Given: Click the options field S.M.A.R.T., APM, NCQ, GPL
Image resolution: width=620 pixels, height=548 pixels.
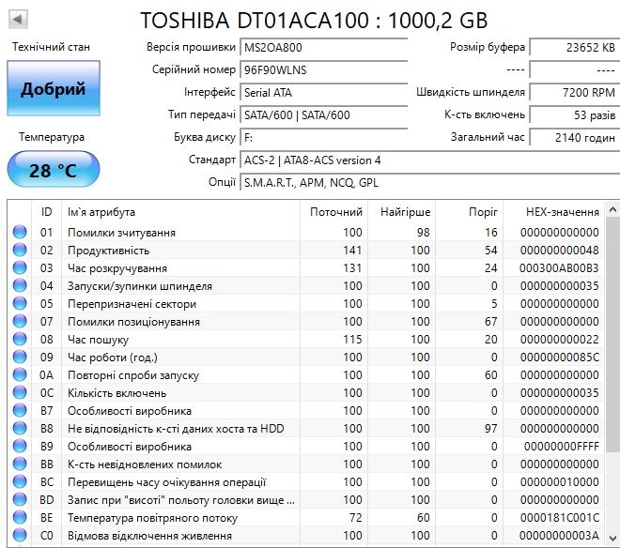Looking at the screenshot, I should tap(430, 183).
